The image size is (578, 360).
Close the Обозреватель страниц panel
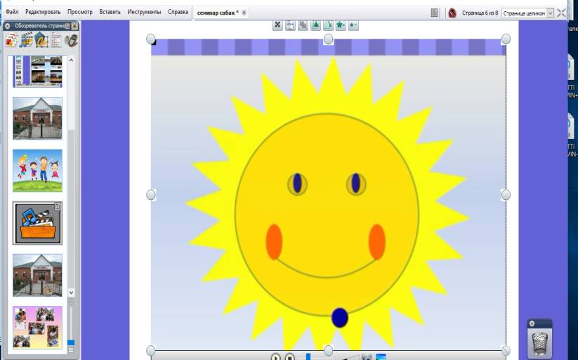8,26
